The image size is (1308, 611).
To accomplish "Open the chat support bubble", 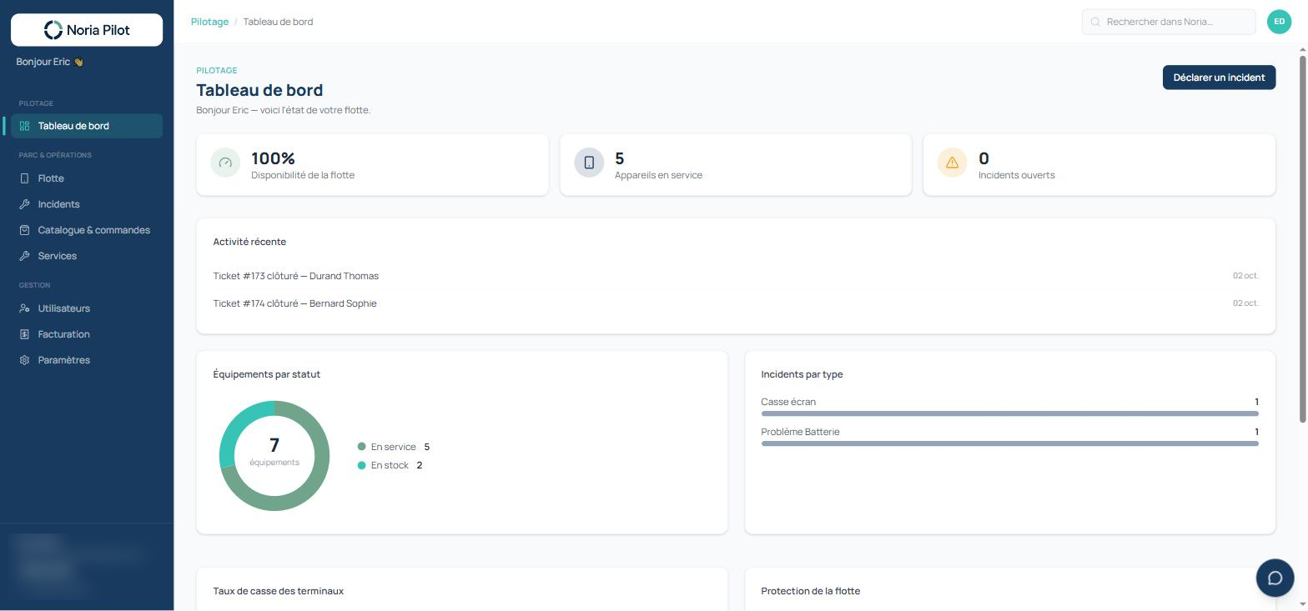I will 1275,578.
